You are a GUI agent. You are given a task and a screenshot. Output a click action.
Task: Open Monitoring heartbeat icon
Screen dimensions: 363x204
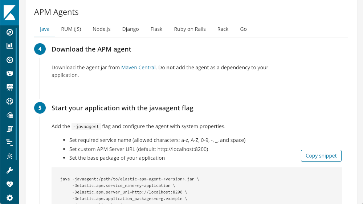point(9,184)
